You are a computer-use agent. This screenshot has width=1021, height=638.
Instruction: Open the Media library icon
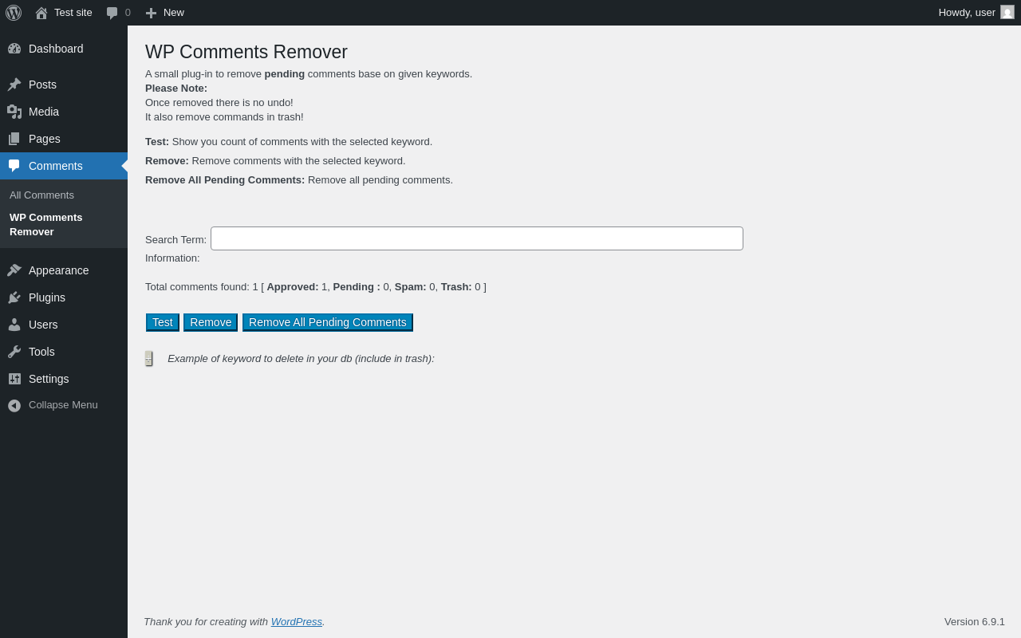click(x=14, y=112)
